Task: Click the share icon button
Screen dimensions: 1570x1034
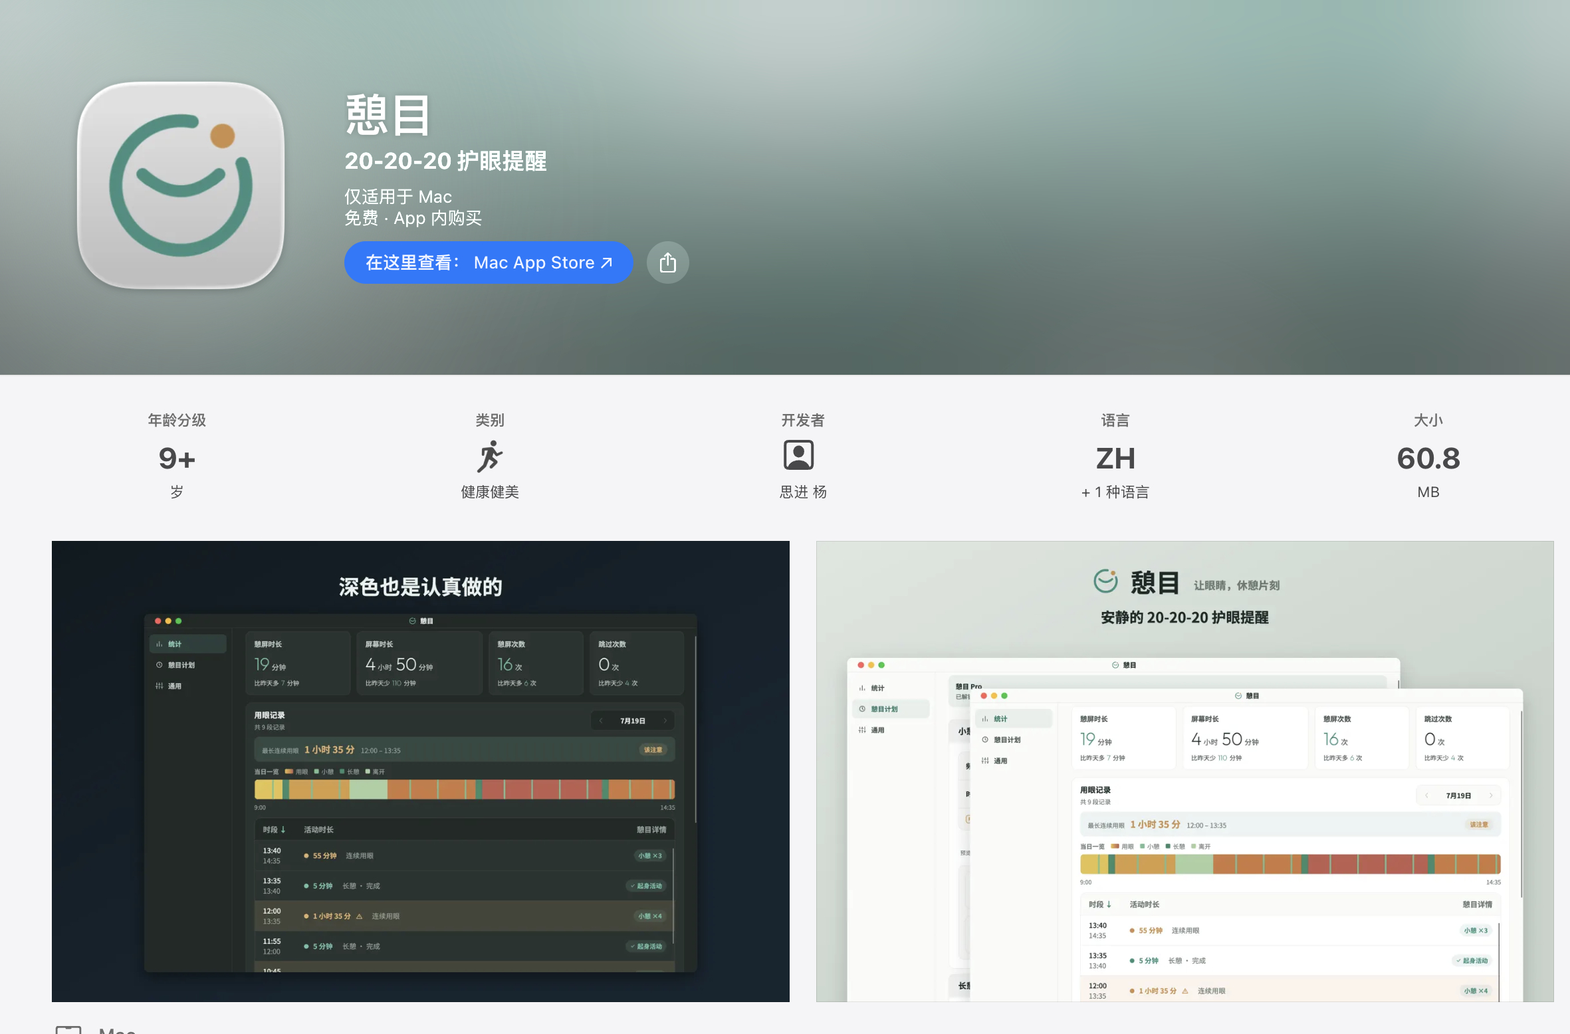Action: 668,262
